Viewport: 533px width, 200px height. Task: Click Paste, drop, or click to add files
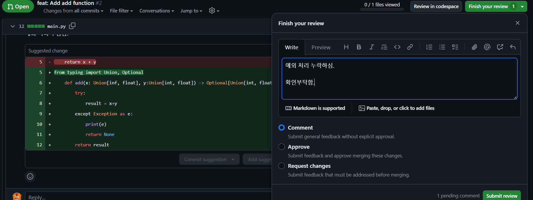[x=396, y=108]
